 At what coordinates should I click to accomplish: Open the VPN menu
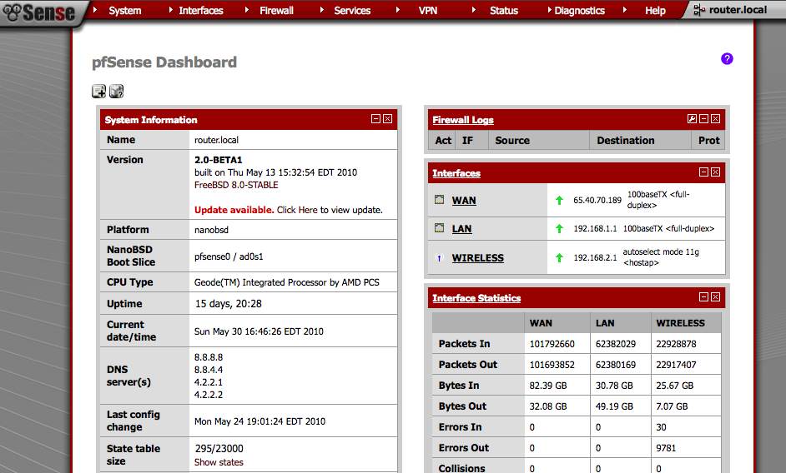coord(428,11)
